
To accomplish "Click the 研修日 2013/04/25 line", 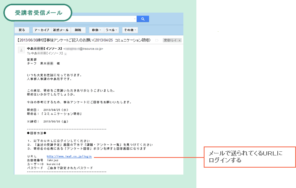I will pyautogui.click(x=48, y=110).
